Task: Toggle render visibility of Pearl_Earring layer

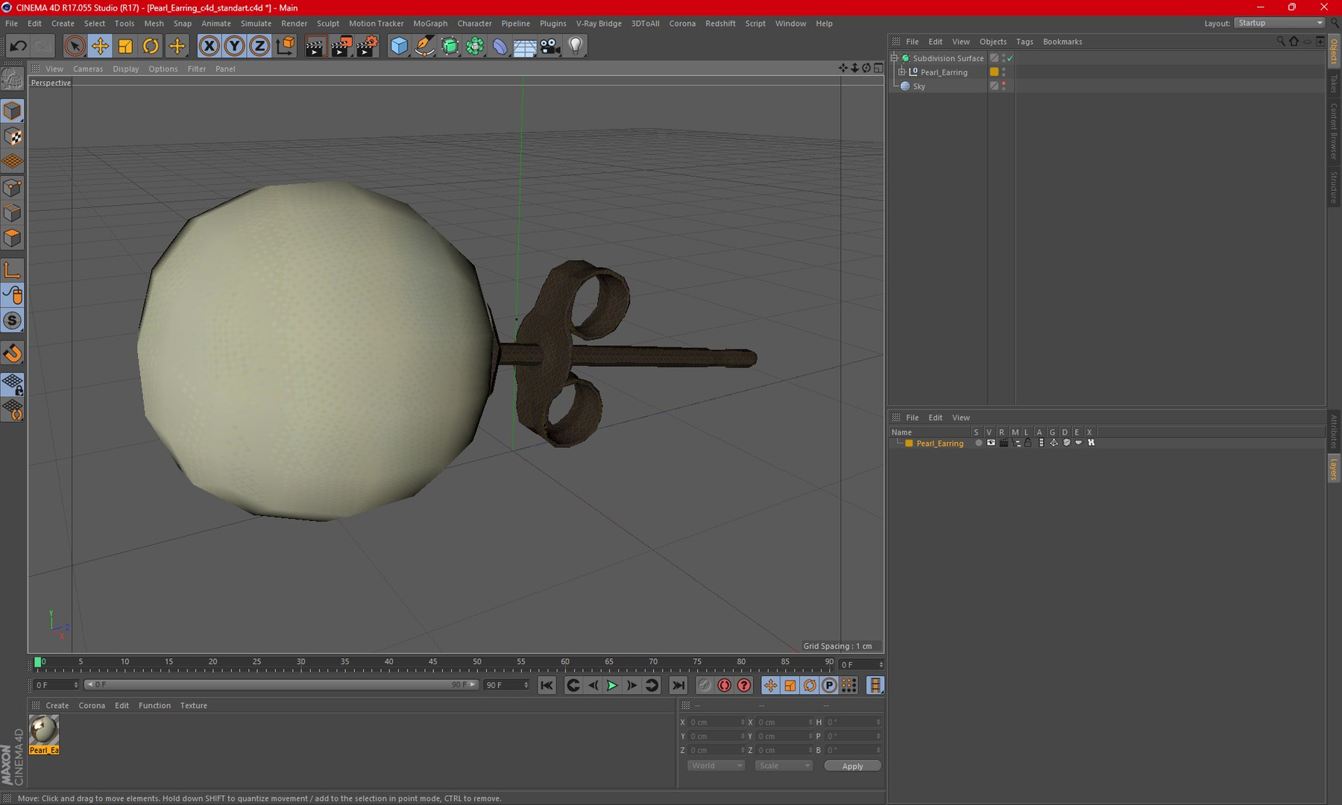Action: [1004, 443]
